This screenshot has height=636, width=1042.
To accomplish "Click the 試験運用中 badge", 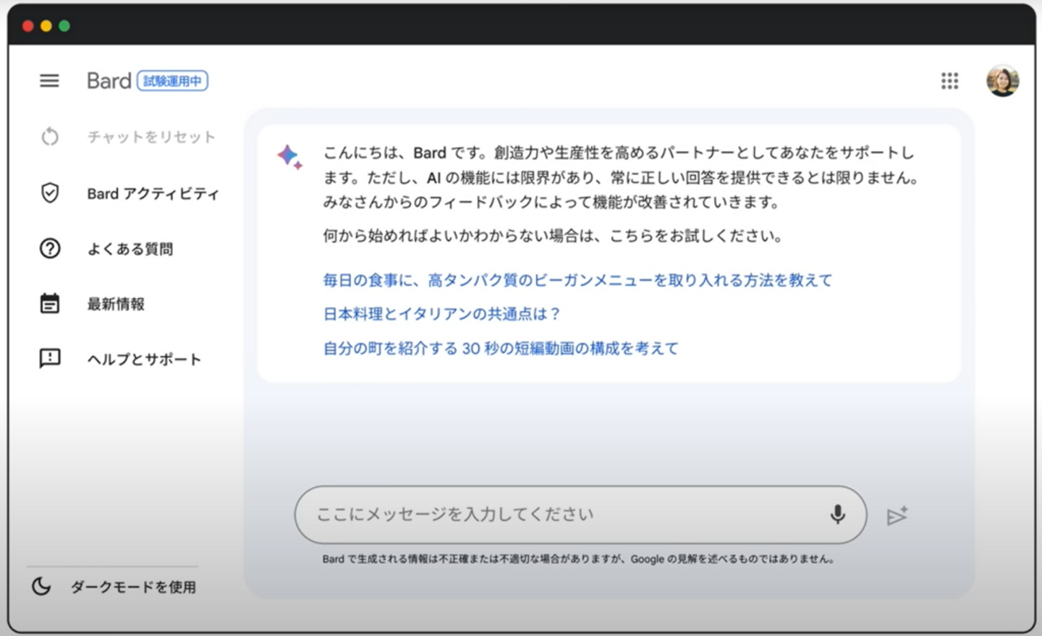I will (172, 80).
